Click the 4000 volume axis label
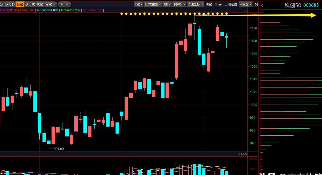 pos(253,169)
